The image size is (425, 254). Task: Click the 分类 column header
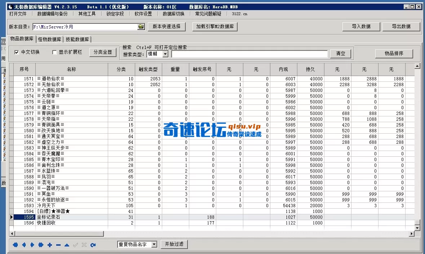click(121, 69)
